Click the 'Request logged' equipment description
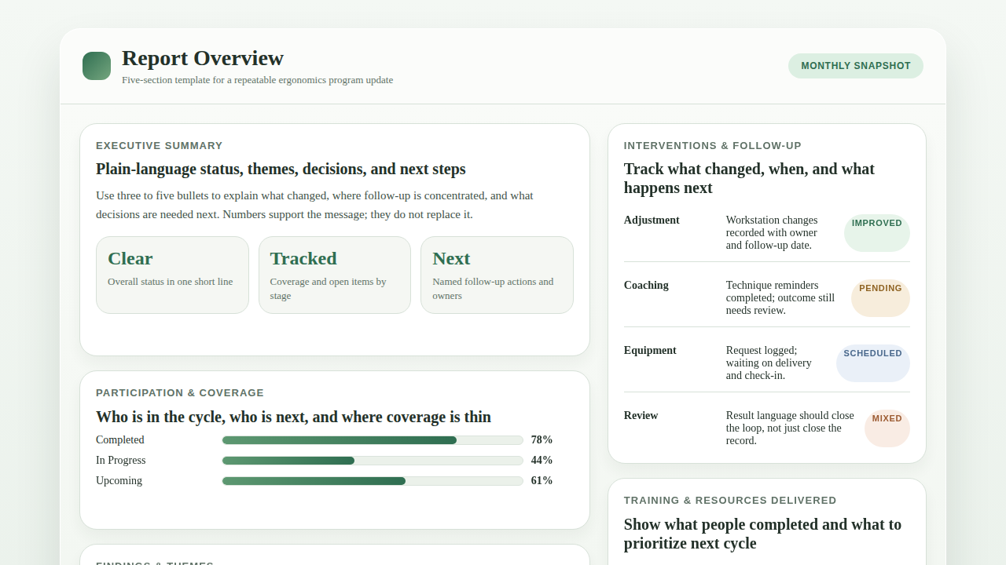This screenshot has width=1006, height=565. (769, 363)
